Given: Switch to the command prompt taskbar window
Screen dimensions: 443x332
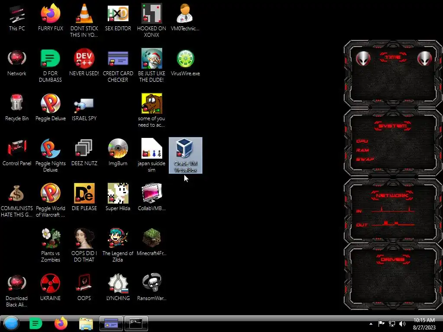Looking at the screenshot, I should (136, 323).
